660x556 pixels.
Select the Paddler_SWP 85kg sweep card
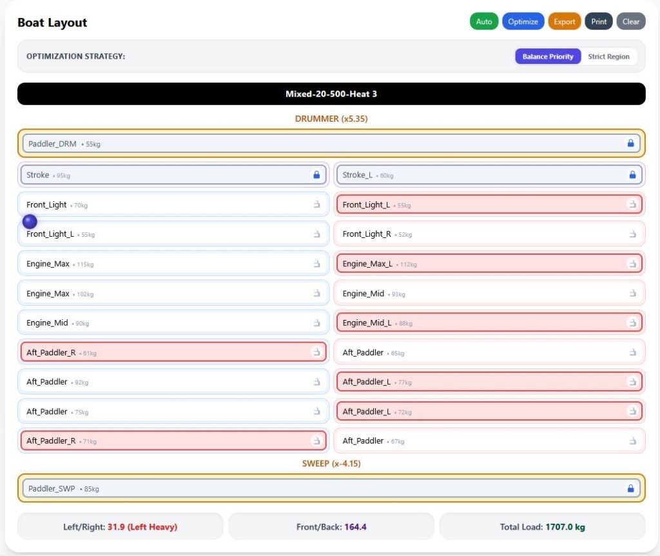coord(331,488)
